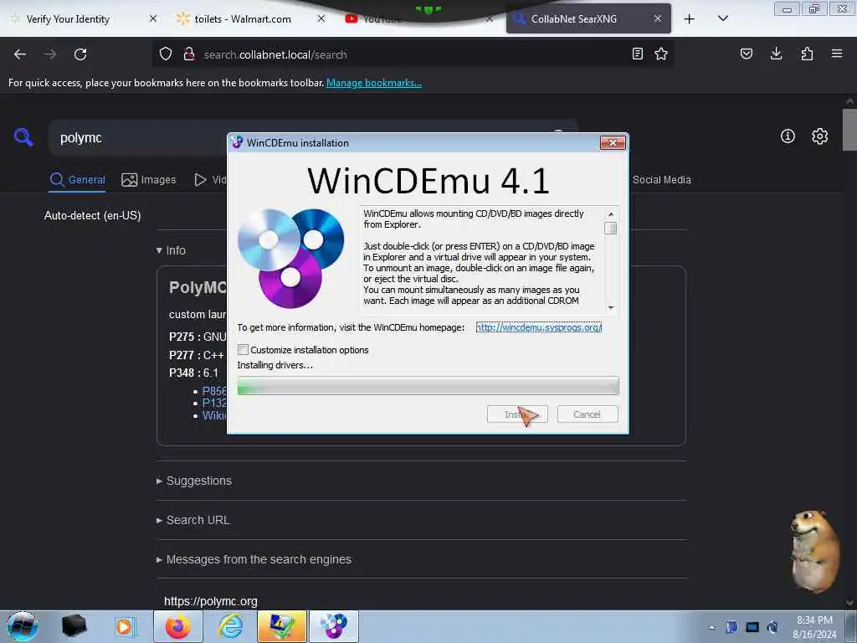Select the Social Media search category
Screen dimensions: 857x643
click(x=661, y=180)
